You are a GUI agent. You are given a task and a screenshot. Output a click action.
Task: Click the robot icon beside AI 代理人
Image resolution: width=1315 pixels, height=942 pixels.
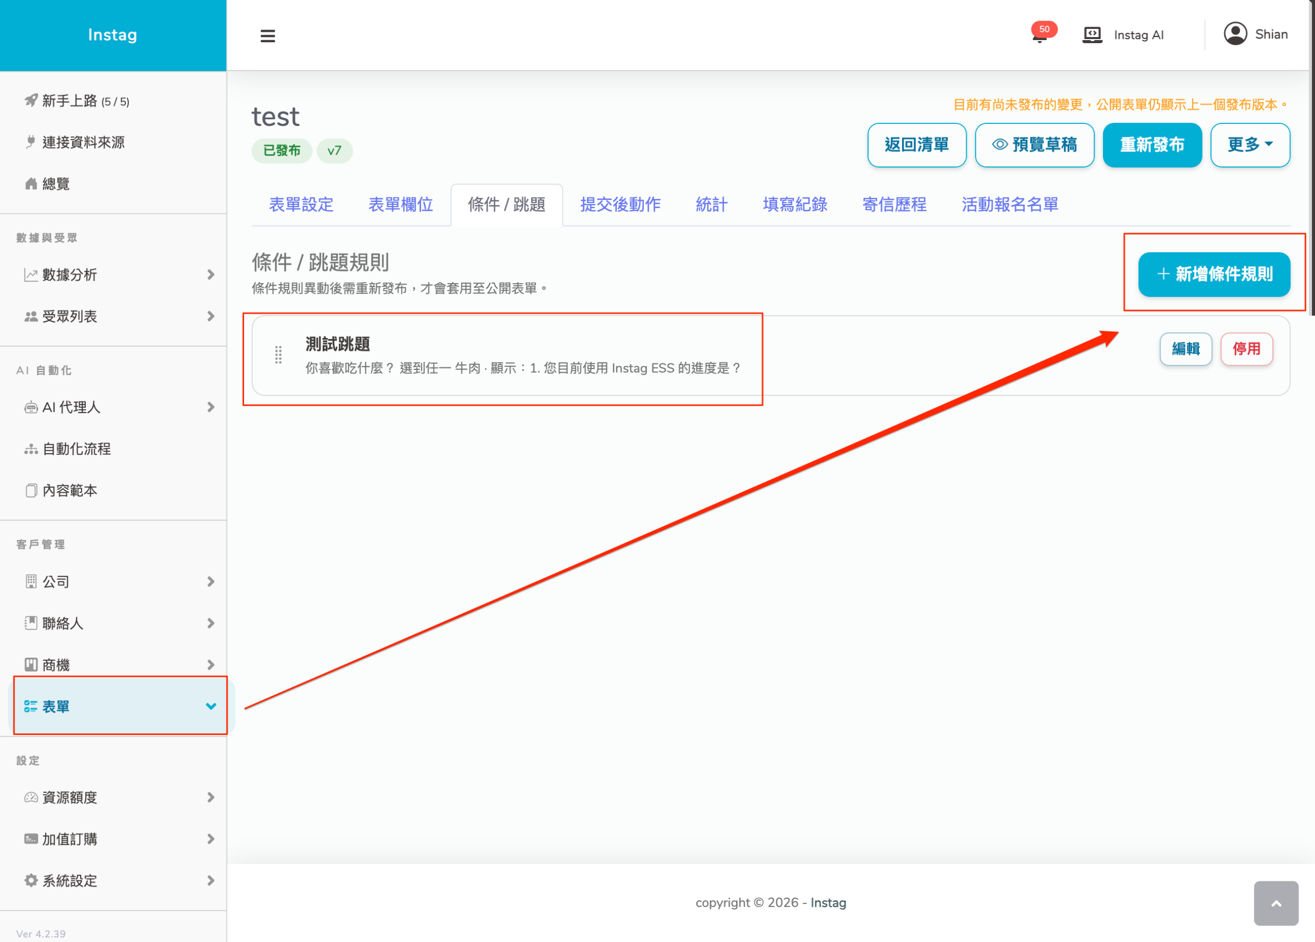coord(31,408)
